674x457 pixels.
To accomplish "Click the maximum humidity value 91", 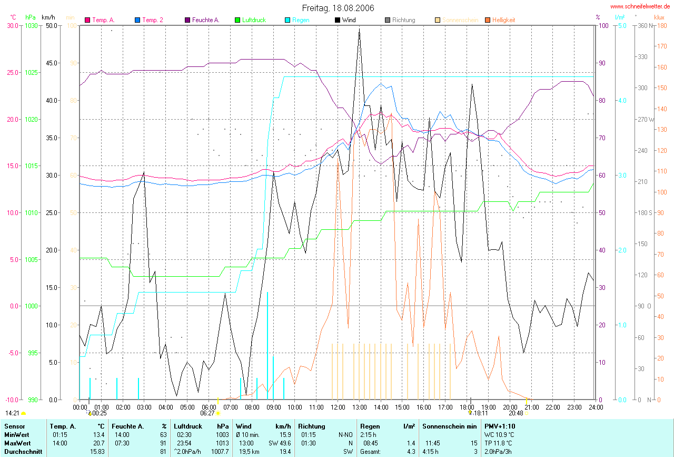I will click(x=164, y=443).
